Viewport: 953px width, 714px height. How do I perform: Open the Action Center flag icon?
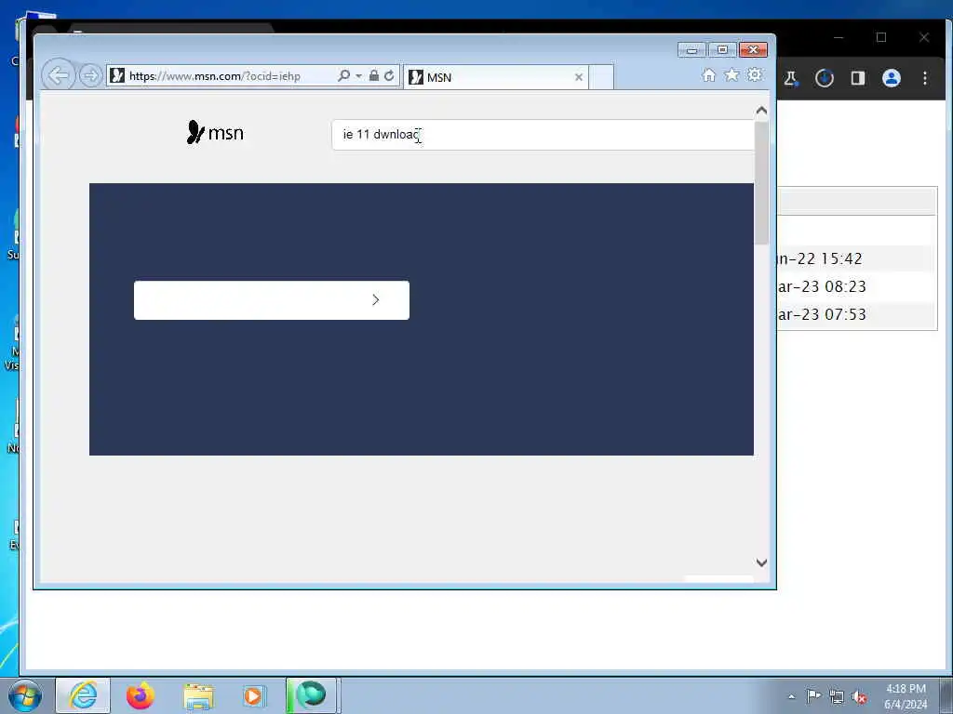point(813,695)
